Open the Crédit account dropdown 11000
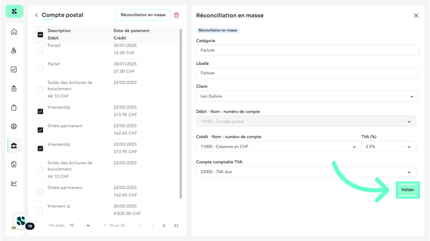 (x=278, y=146)
